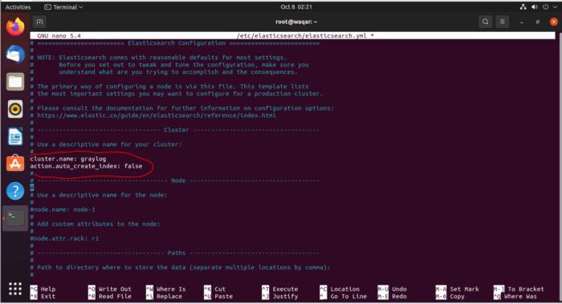
Task: Click the #node.attr.rack: r1 line
Action: coord(64,238)
